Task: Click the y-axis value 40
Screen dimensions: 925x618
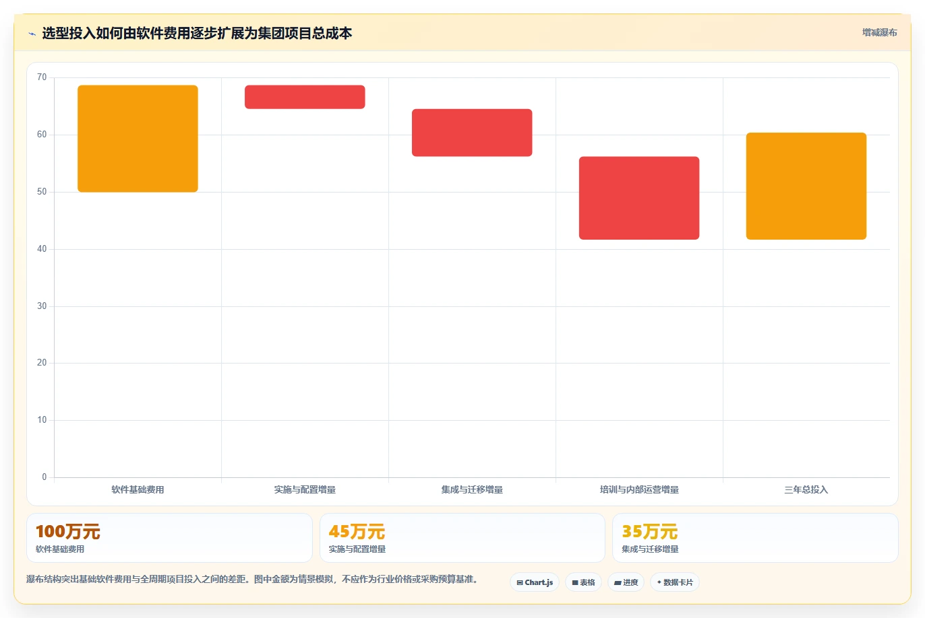Action: tap(42, 249)
